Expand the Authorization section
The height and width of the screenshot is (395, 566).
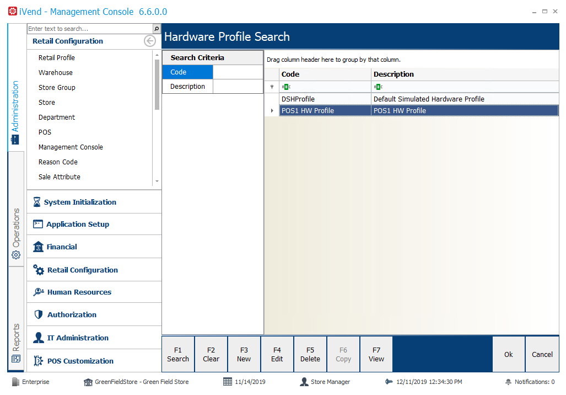click(x=94, y=314)
